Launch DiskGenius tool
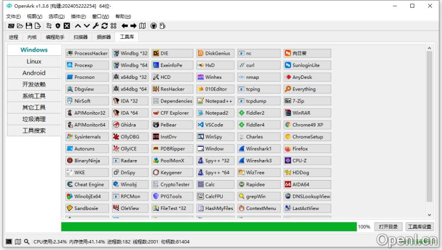This screenshot has height=250, width=442. tap(215, 53)
